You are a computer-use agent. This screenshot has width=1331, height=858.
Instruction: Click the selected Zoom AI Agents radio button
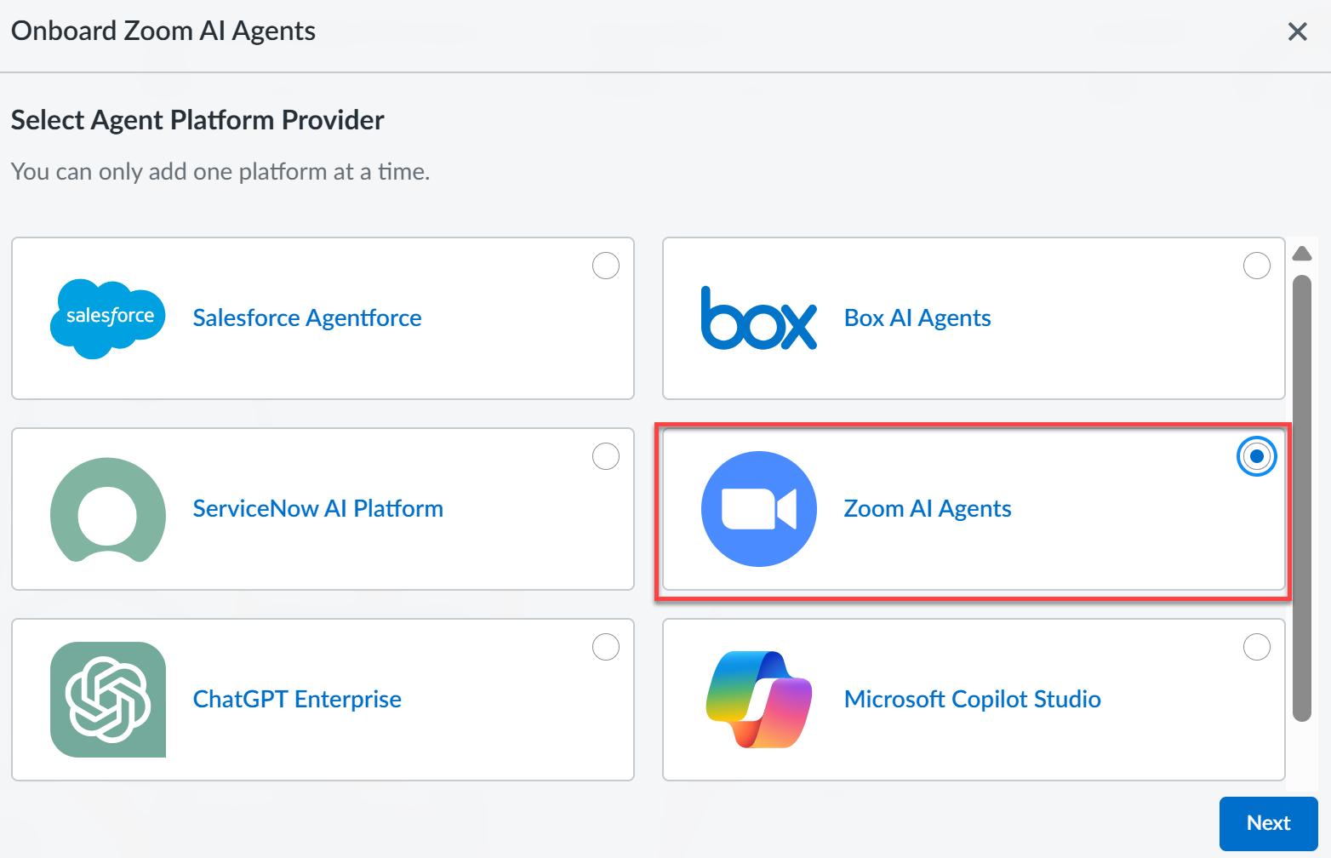pos(1256,456)
